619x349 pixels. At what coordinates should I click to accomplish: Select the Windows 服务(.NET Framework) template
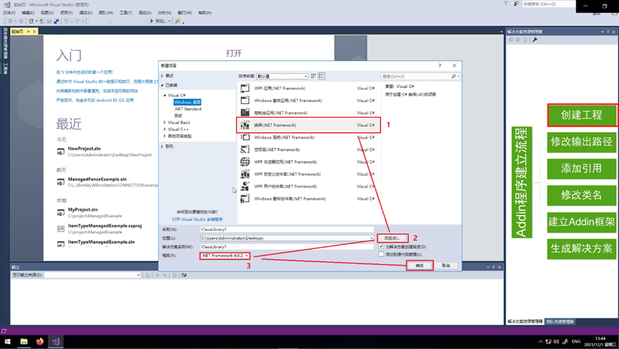click(309, 137)
